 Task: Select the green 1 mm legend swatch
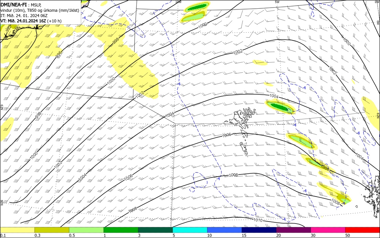121,230
